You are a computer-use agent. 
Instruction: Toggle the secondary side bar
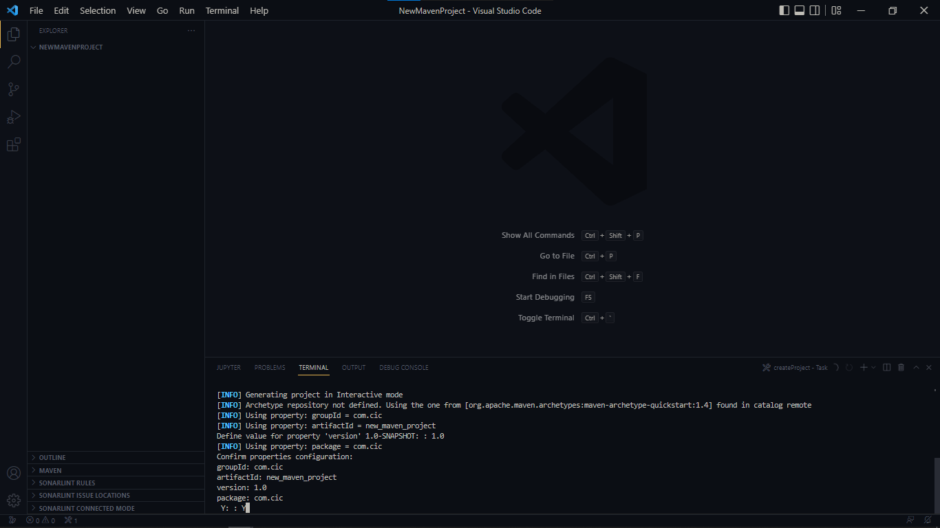pos(815,10)
